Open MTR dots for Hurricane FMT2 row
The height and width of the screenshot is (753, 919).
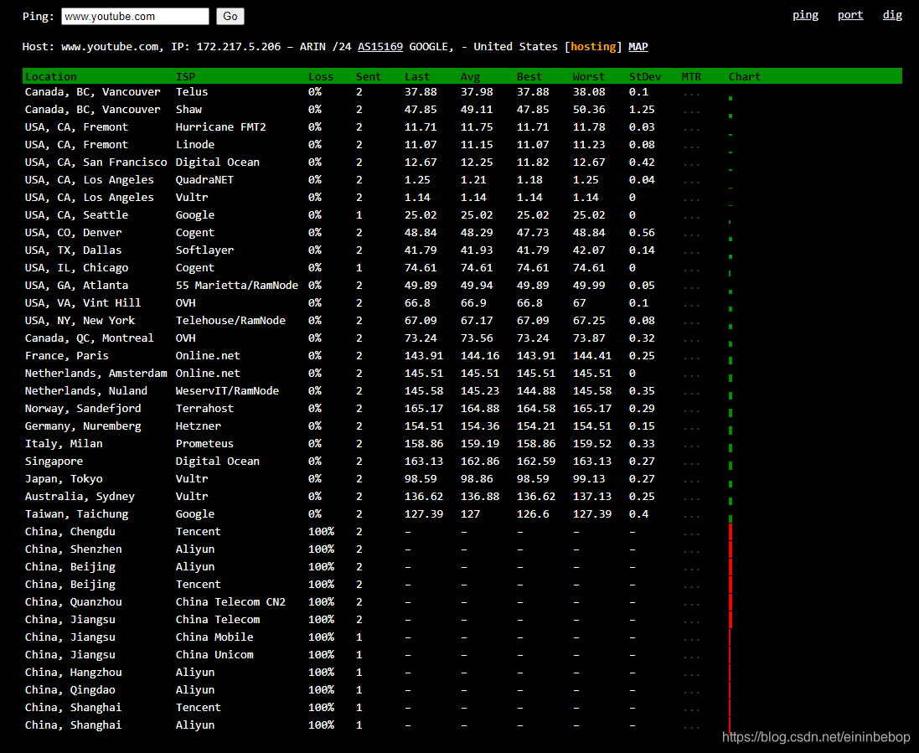(x=691, y=129)
